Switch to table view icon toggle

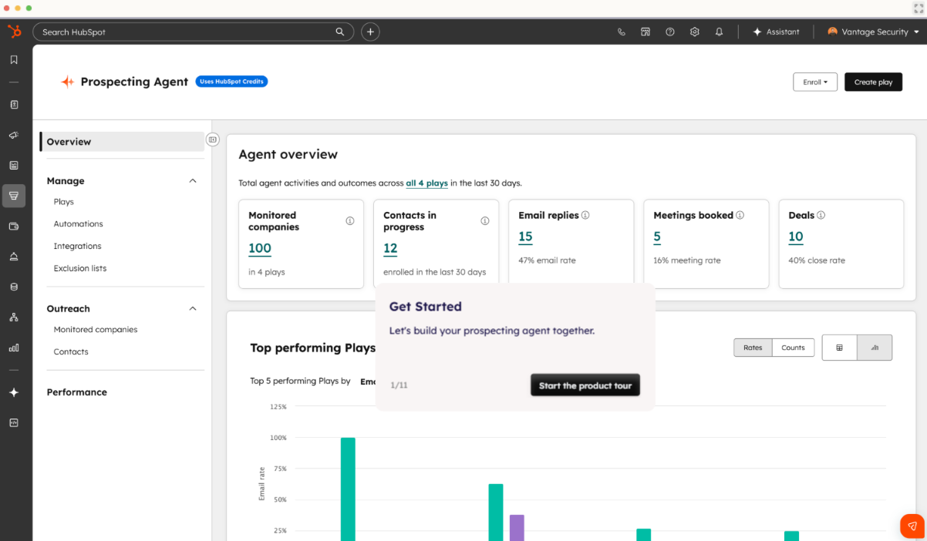840,348
